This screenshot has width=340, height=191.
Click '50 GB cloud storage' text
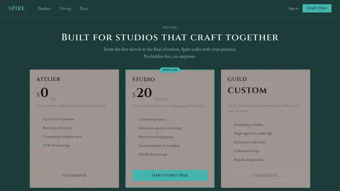coord(153,154)
